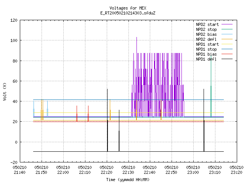This screenshot has height=183, width=244.
Task: Click the light blue NPD2 bias legend line sample
Action: [x=227, y=34]
